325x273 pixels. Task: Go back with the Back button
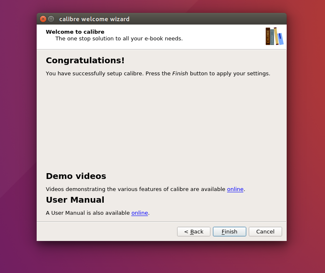click(194, 231)
